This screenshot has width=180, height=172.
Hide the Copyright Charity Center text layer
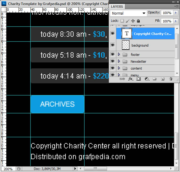click(x=112, y=33)
